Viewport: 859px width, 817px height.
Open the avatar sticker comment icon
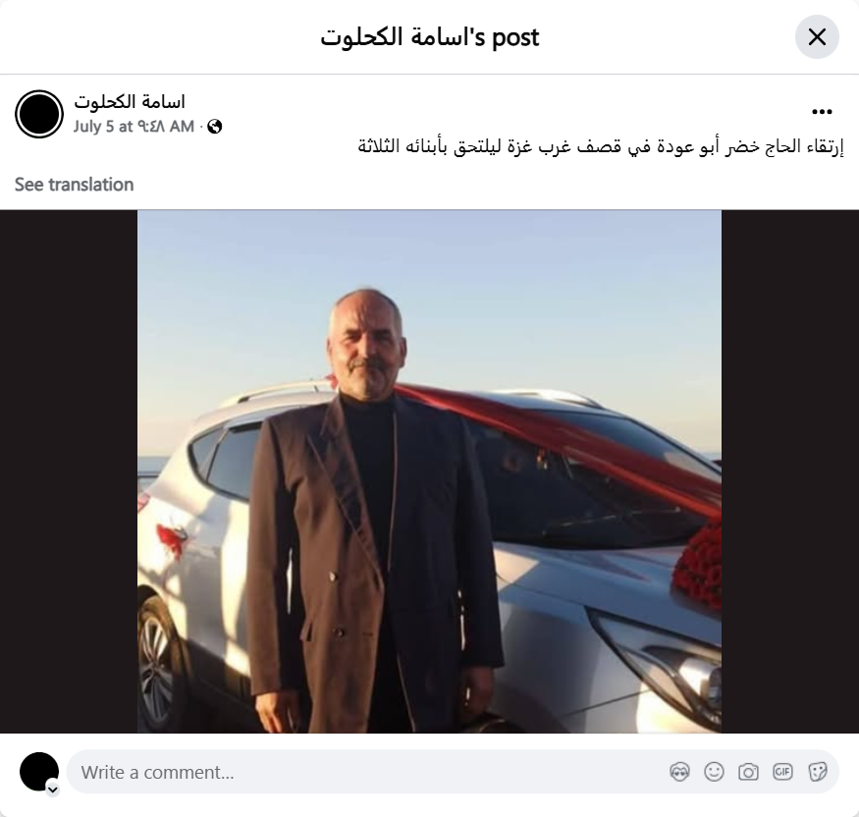[x=680, y=772]
